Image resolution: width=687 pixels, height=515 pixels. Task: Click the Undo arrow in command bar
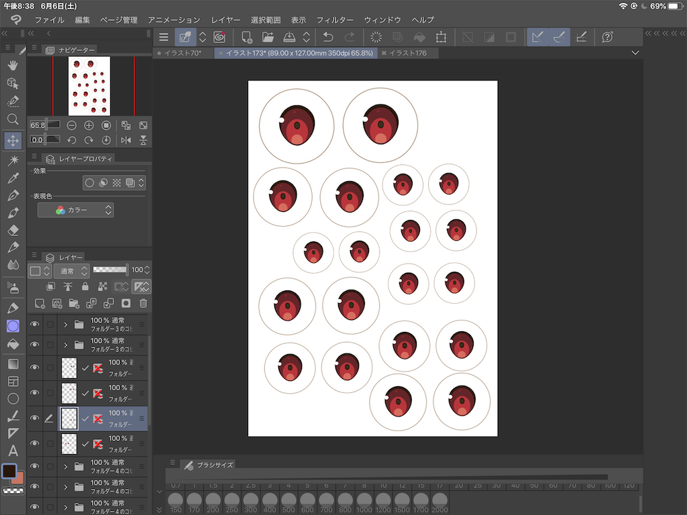[327, 38]
